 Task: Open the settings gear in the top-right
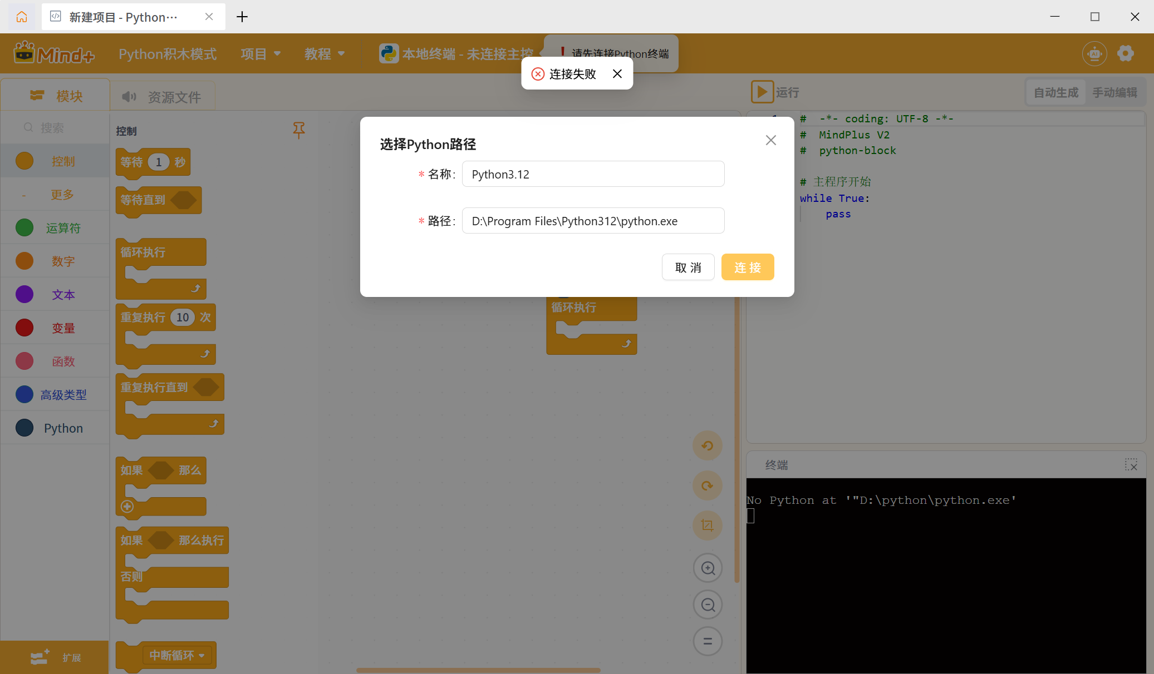click(1126, 53)
